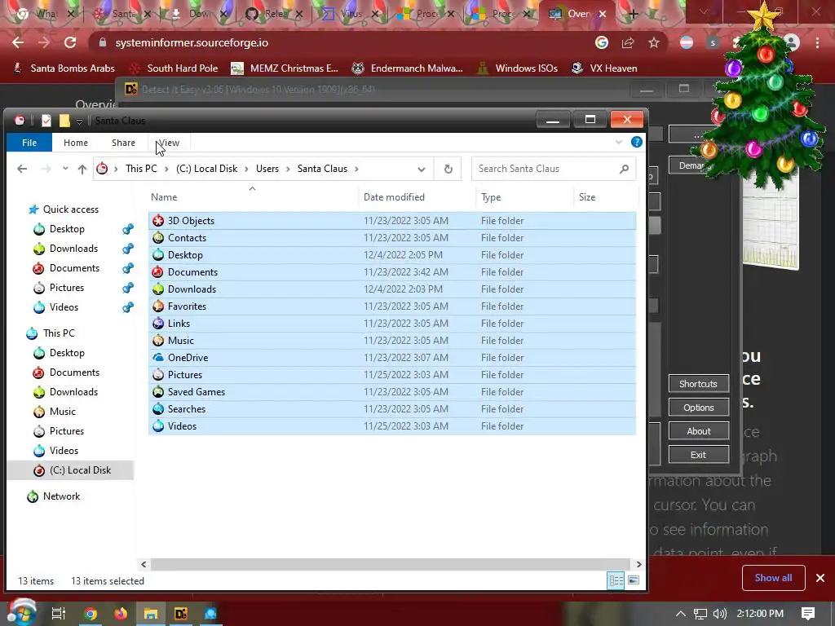Click the Properties quick access toolbar icon

click(x=46, y=121)
